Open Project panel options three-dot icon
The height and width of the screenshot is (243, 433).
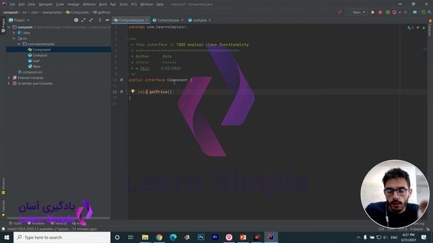[100, 20]
